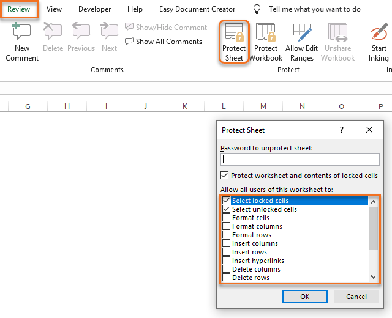Open Protect Workbook tool
This screenshot has width=392, height=318.
click(x=266, y=33)
